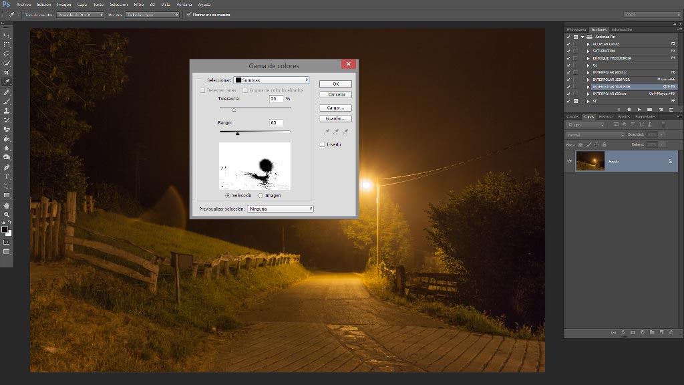Choose the Imagen radio button
Viewport: 684px width, 385px height.
[x=261, y=196]
